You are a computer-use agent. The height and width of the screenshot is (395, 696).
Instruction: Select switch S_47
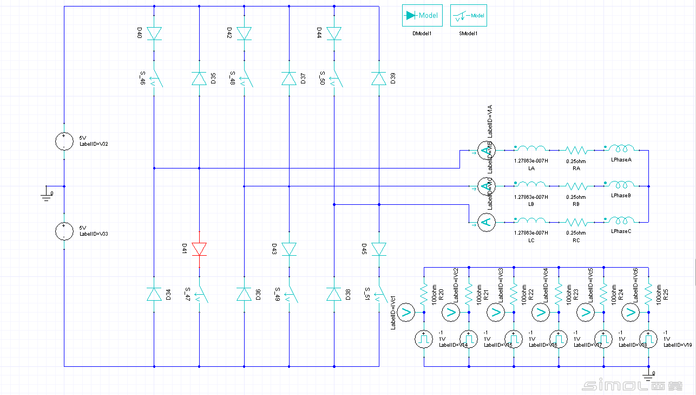pyautogui.click(x=201, y=294)
